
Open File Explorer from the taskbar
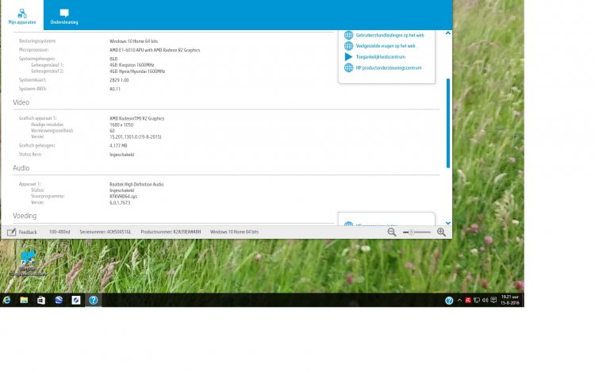24,301
